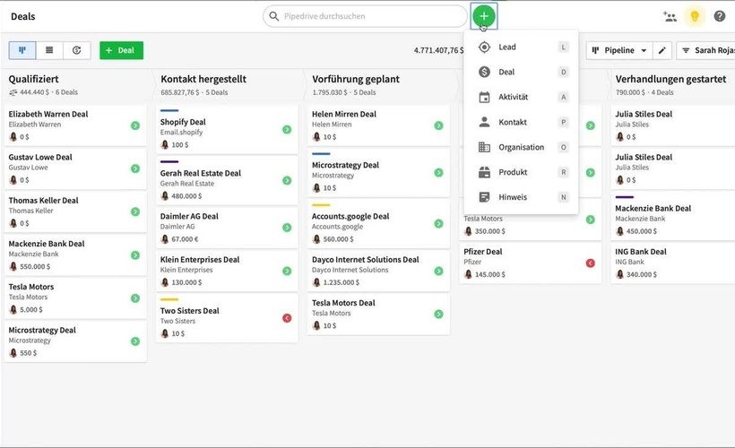Click the Pipedrive durchsuchen search field
The width and height of the screenshot is (735, 448).
367,16
